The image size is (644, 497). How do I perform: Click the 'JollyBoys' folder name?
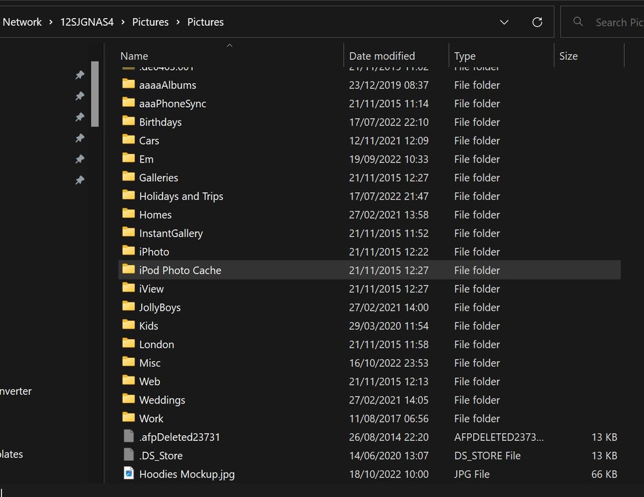tap(160, 307)
